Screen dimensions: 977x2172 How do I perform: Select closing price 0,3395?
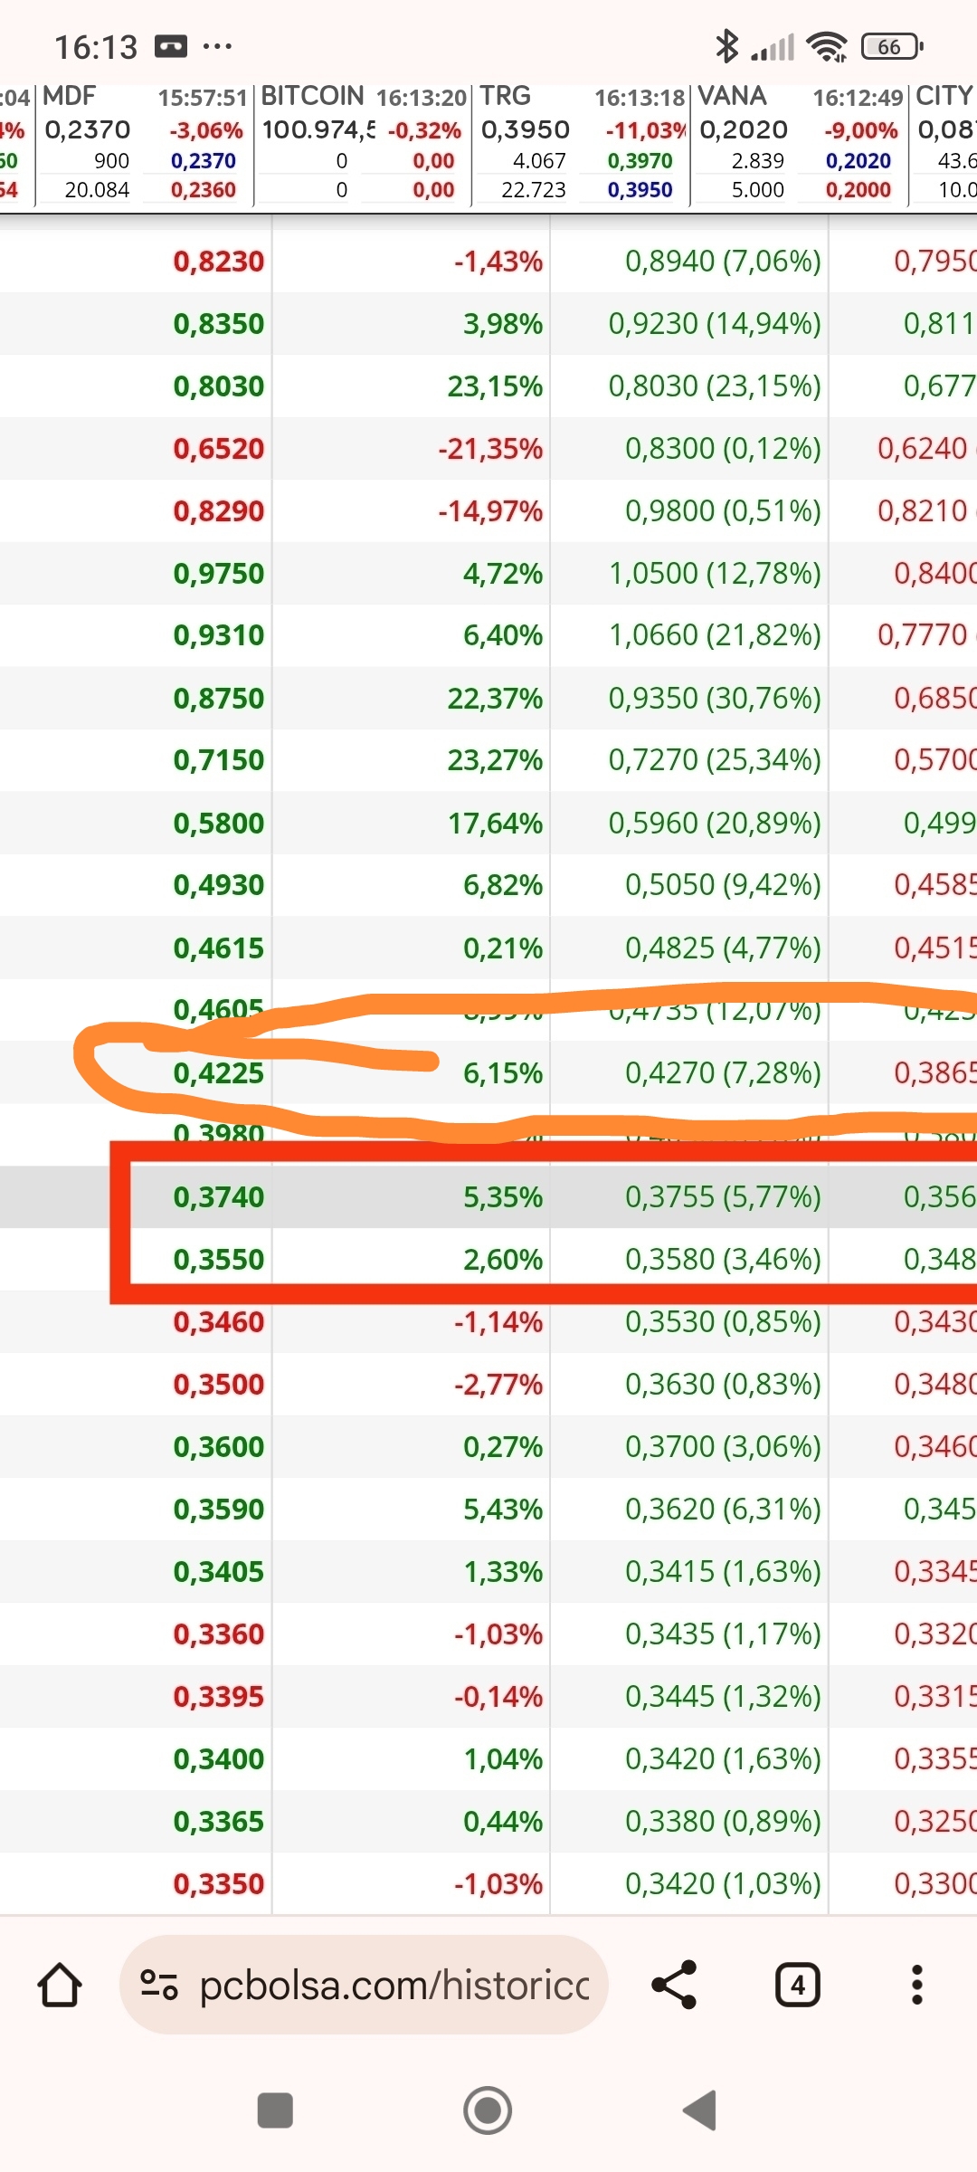click(218, 1697)
